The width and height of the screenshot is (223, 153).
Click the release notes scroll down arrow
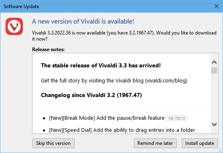[x=214, y=124]
